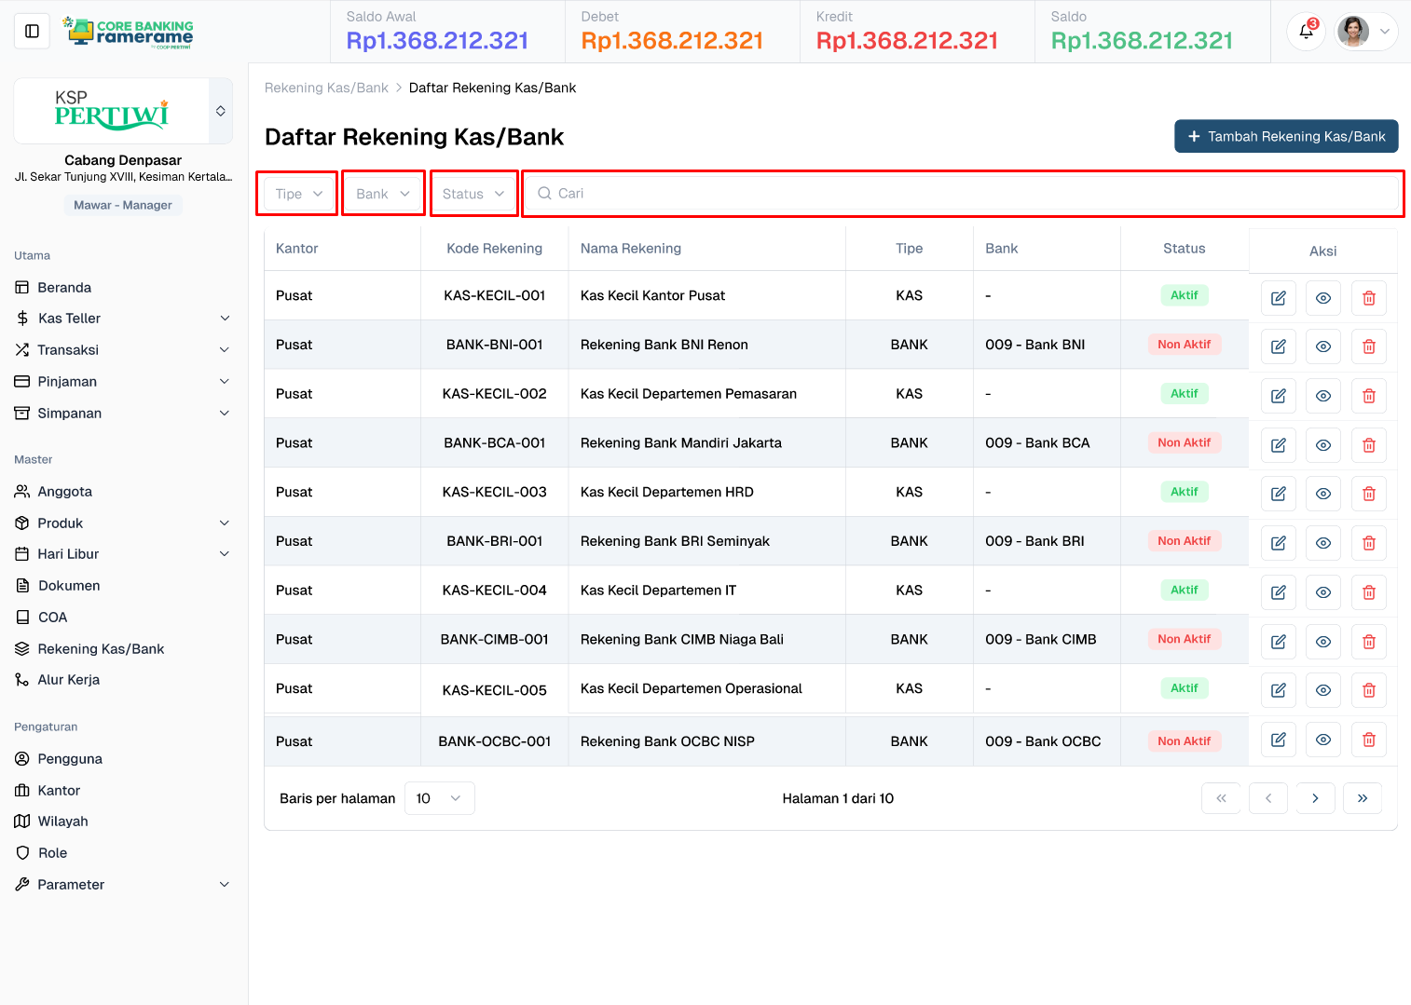Open the Tipe filter dropdown
The image size is (1411, 1005).
[x=297, y=194]
